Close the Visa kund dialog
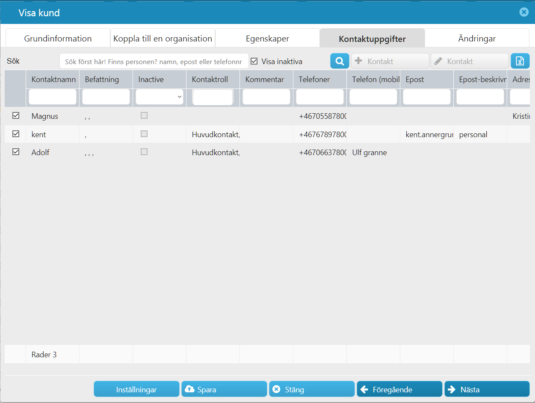Image resolution: width=535 pixels, height=403 pixels. point(524,12)
